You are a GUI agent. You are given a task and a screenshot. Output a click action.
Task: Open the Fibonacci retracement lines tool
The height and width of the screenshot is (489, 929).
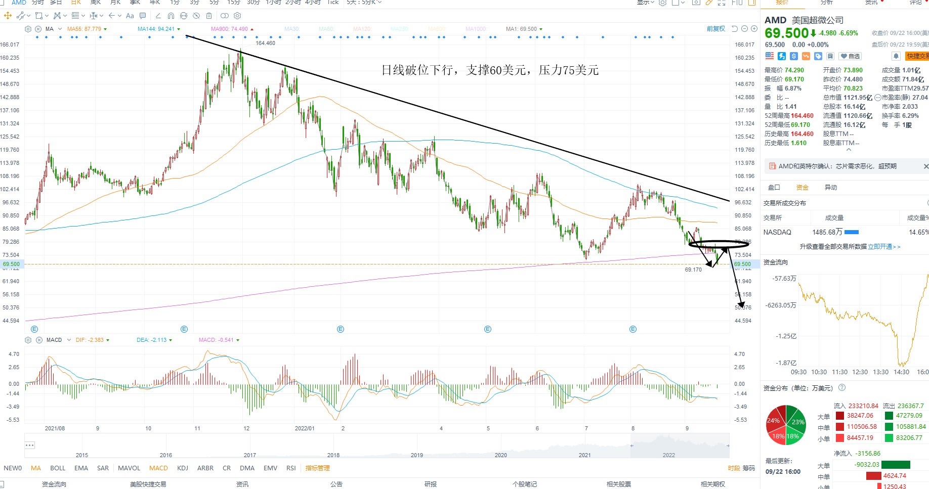[x=75, y=16]
